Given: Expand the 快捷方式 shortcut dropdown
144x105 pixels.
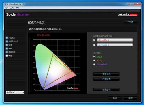Looking at the screenshot, I should (x=15, y=92).
